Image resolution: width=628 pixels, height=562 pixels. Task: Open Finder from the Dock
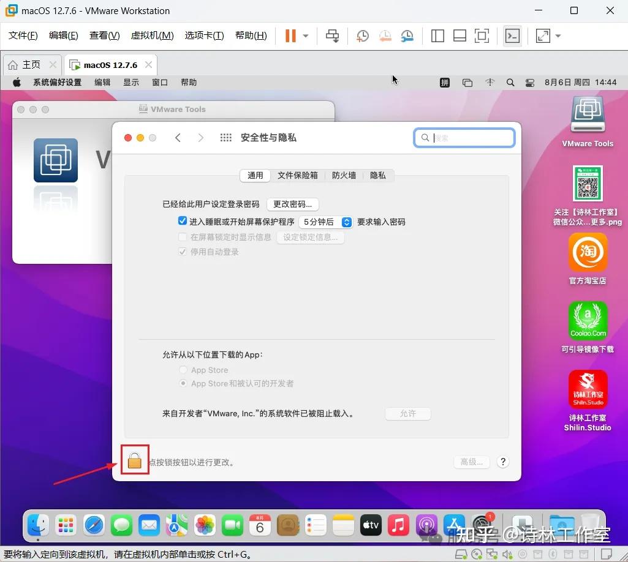(x=38, y=525)
